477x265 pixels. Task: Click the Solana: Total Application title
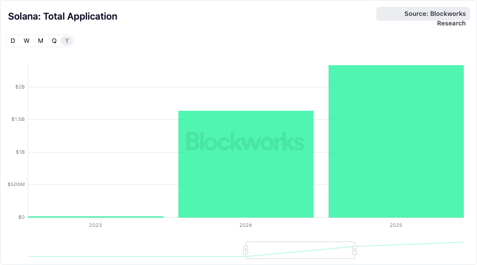63,16
